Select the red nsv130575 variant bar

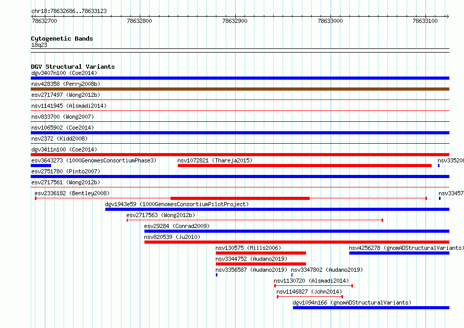click(261, 253)
